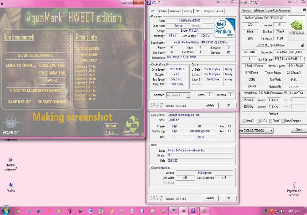Click OK in the upper CPU-Z window

228,105
